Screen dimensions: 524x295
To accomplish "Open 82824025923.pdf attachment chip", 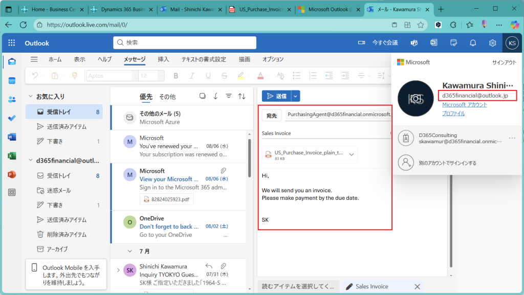I will pyautogui.click(x=166, y=199).
